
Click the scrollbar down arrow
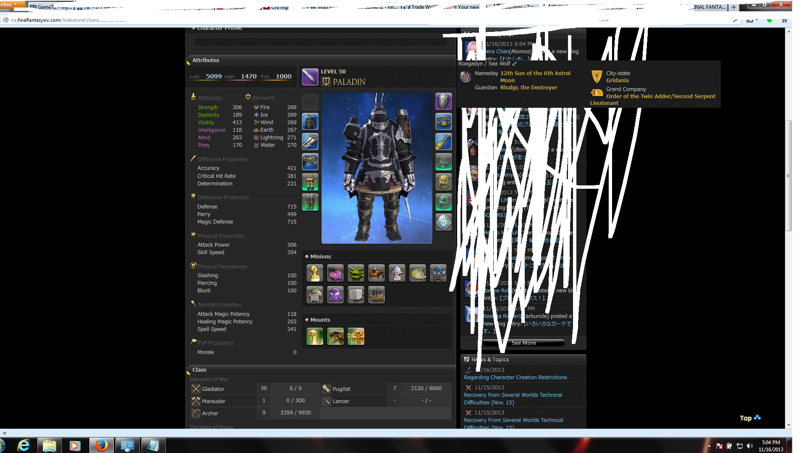(788, 425)
